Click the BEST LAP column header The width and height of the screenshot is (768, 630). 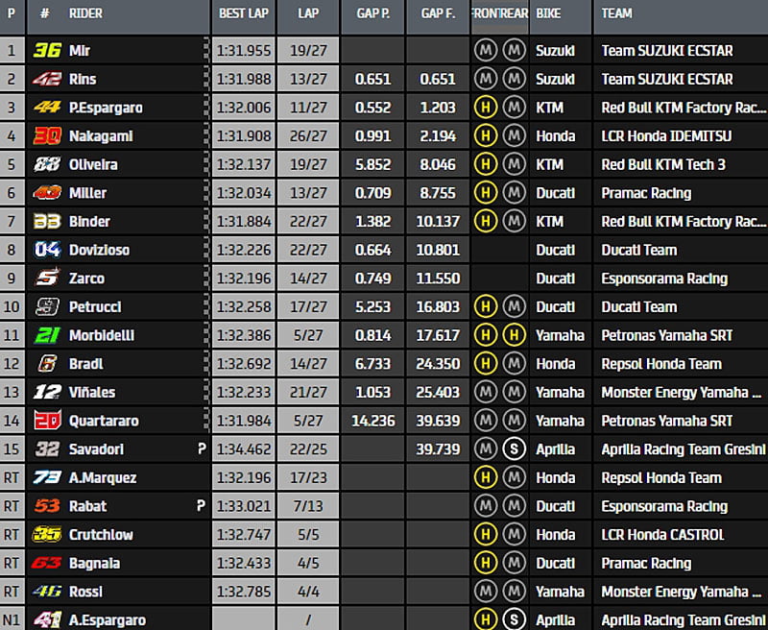[x=244, y=14]
